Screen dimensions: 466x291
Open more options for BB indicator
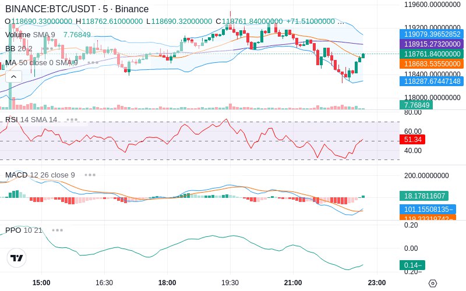pos(48,49)
